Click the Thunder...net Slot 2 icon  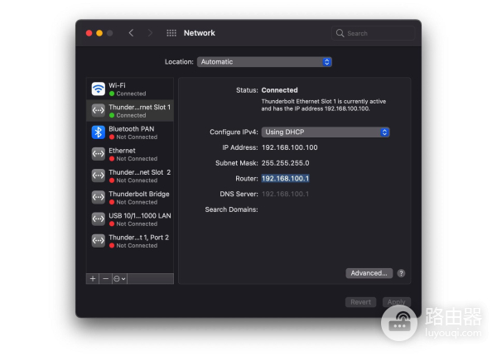point(99,176)
